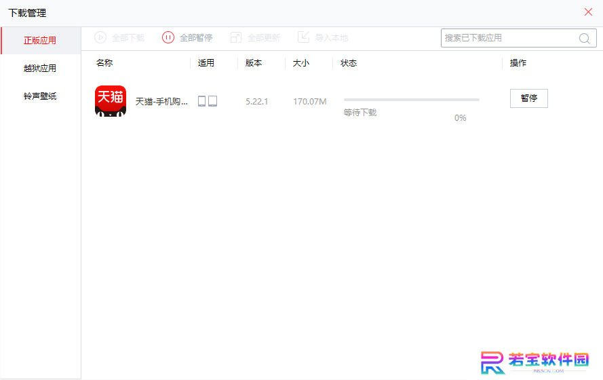Click the 全部更新 label
Viewport: 603px width, 380px height.
point(264,38)
